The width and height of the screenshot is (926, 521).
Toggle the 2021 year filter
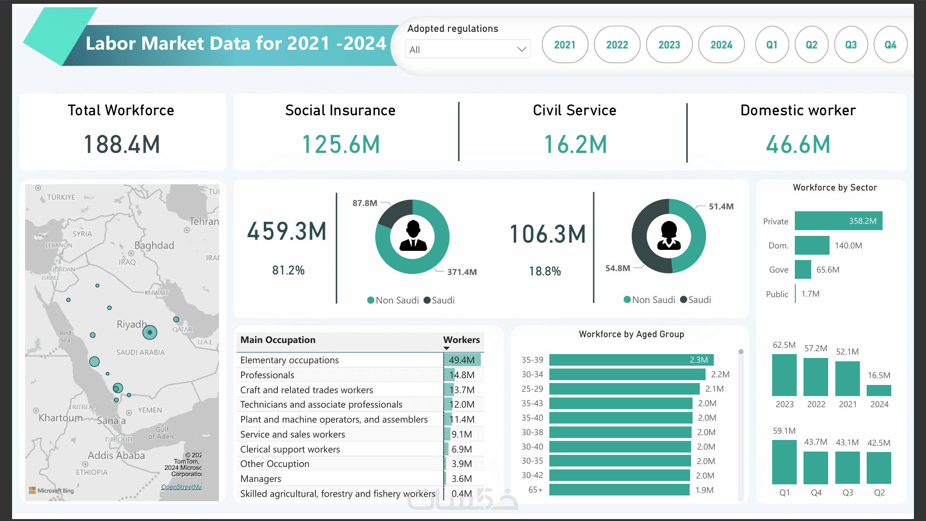pos(565,45)
